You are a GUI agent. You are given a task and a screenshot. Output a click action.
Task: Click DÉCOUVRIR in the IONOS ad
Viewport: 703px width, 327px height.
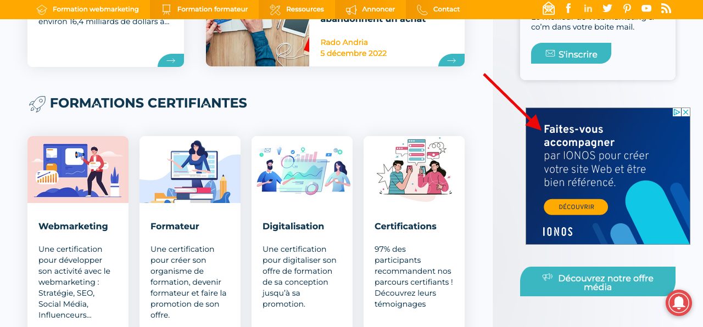tap(576, 207)
